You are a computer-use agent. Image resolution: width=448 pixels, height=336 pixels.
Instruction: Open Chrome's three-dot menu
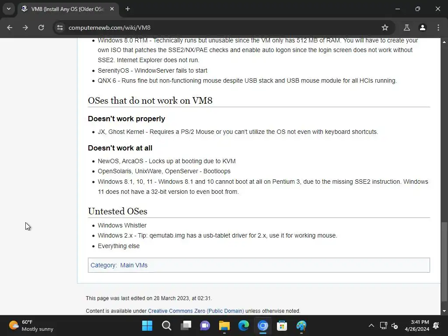coord(438,28)
